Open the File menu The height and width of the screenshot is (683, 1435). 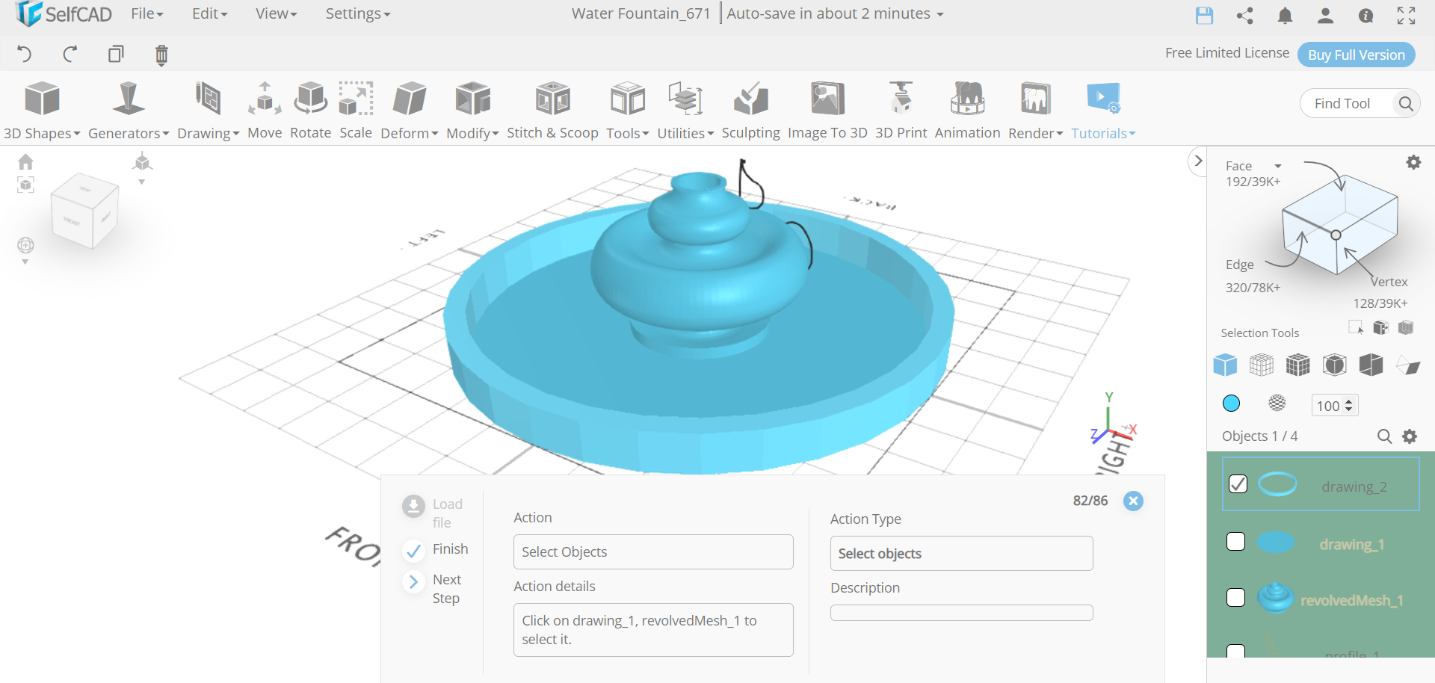(x=146, y=13)
